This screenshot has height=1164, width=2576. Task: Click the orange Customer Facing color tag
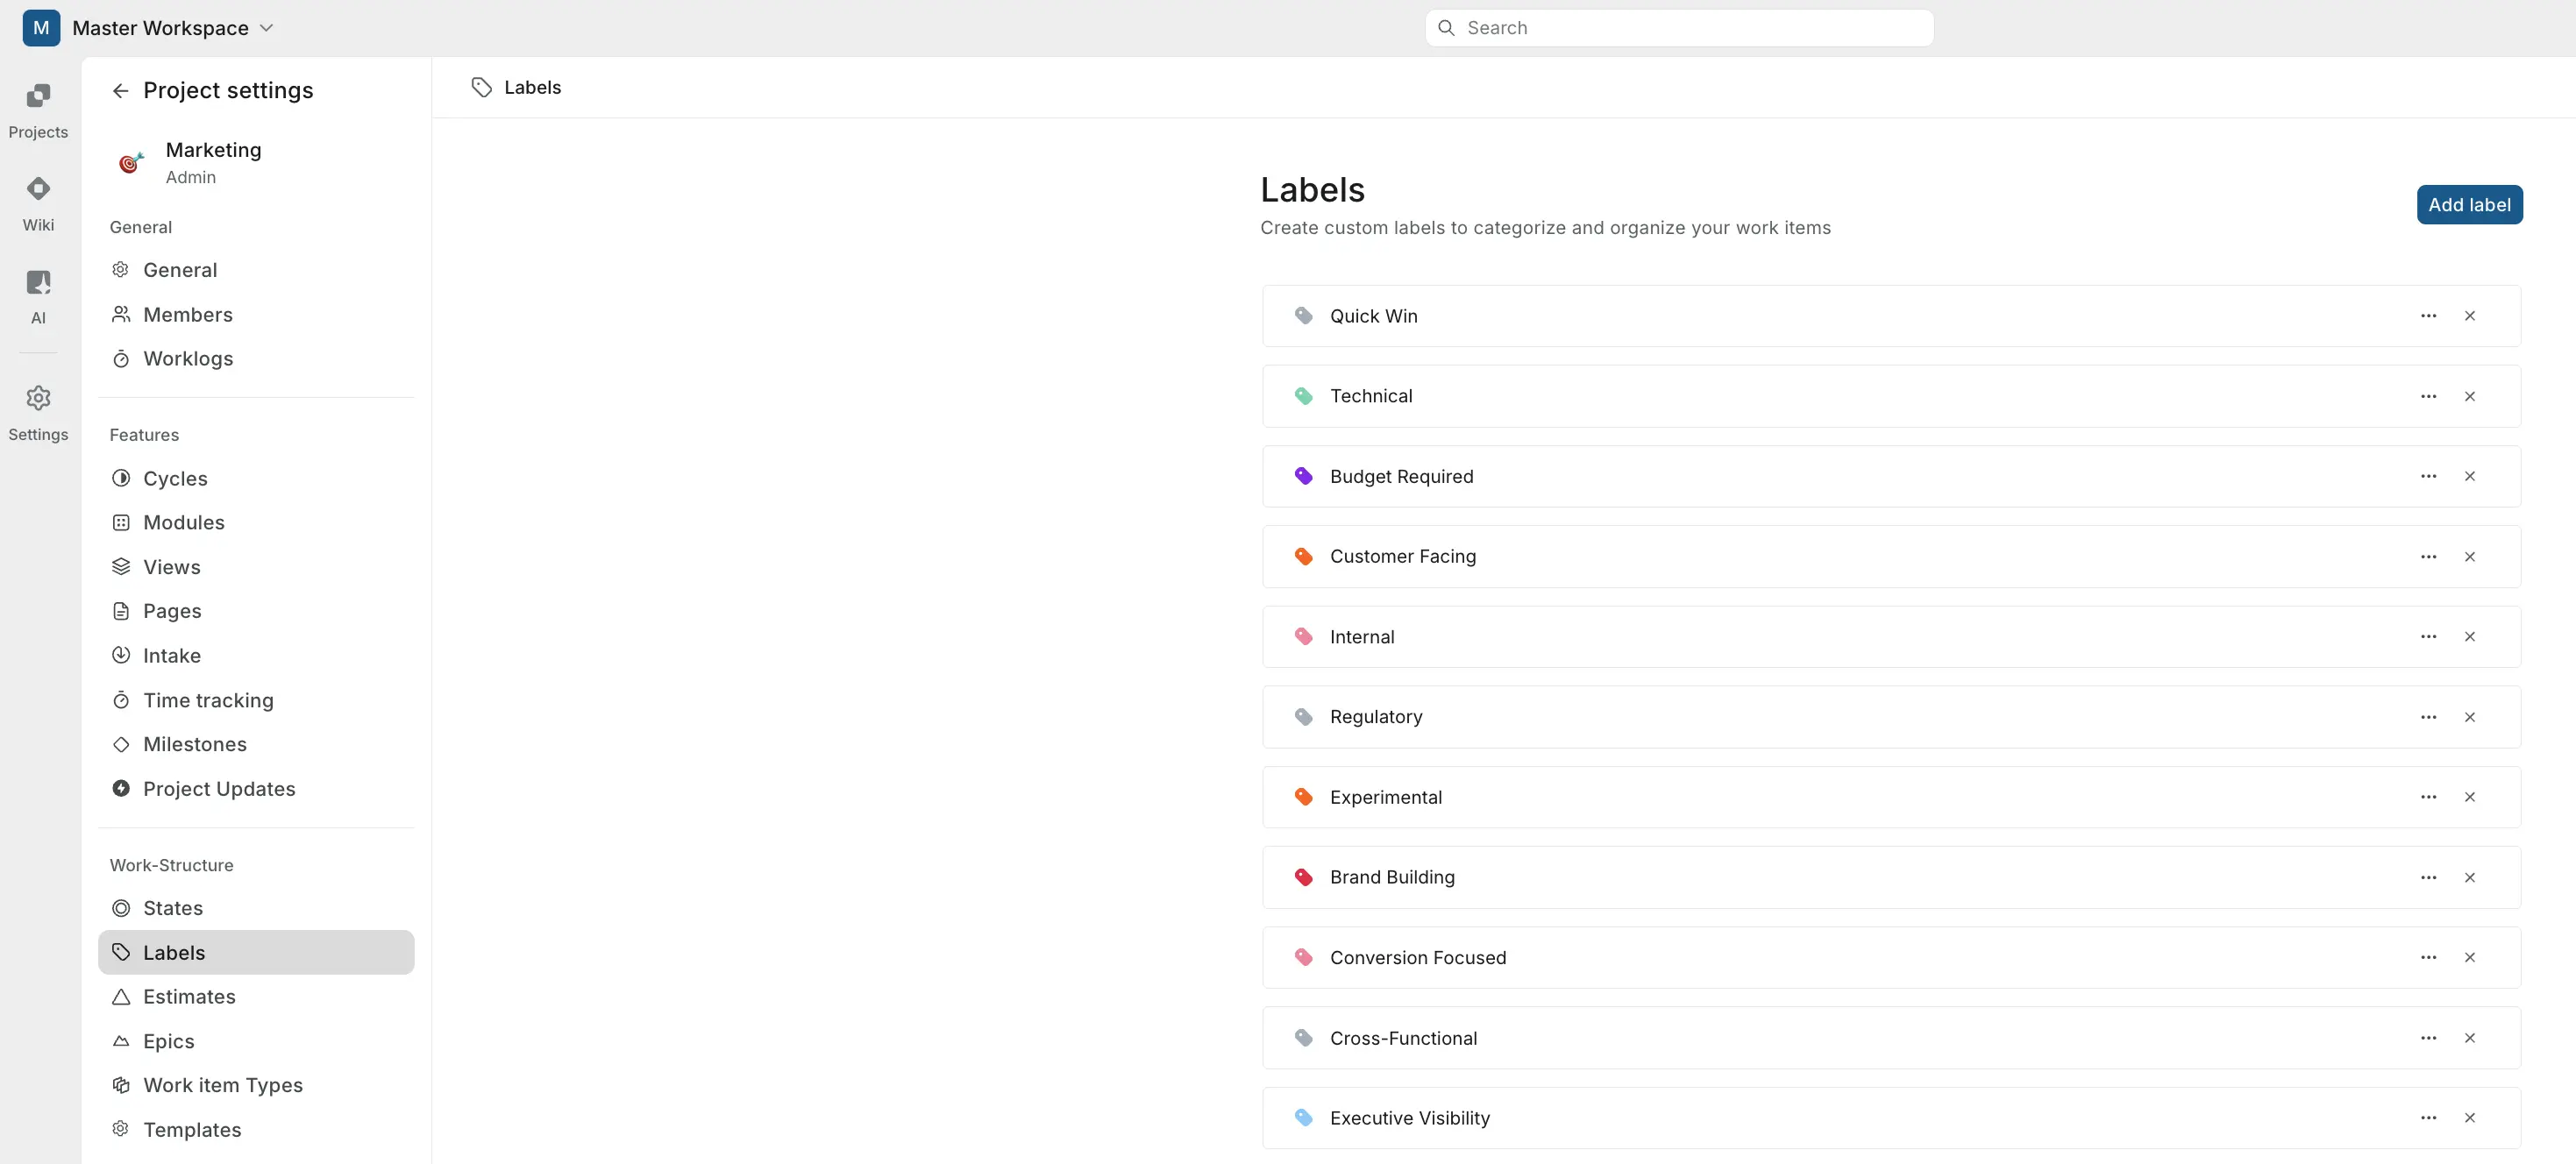tap(1303, 556)
